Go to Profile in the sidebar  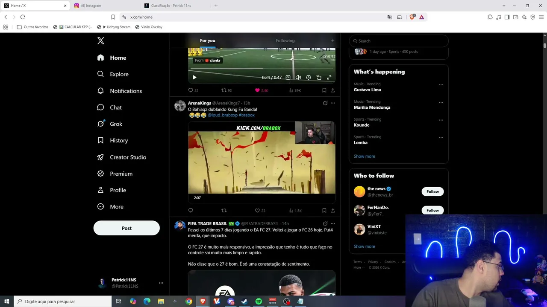pos(112,190)
